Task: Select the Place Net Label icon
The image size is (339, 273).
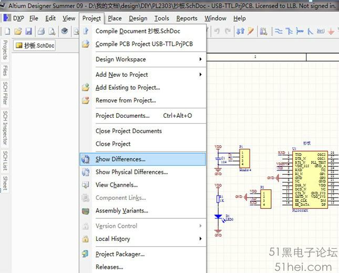Action: 321,31
